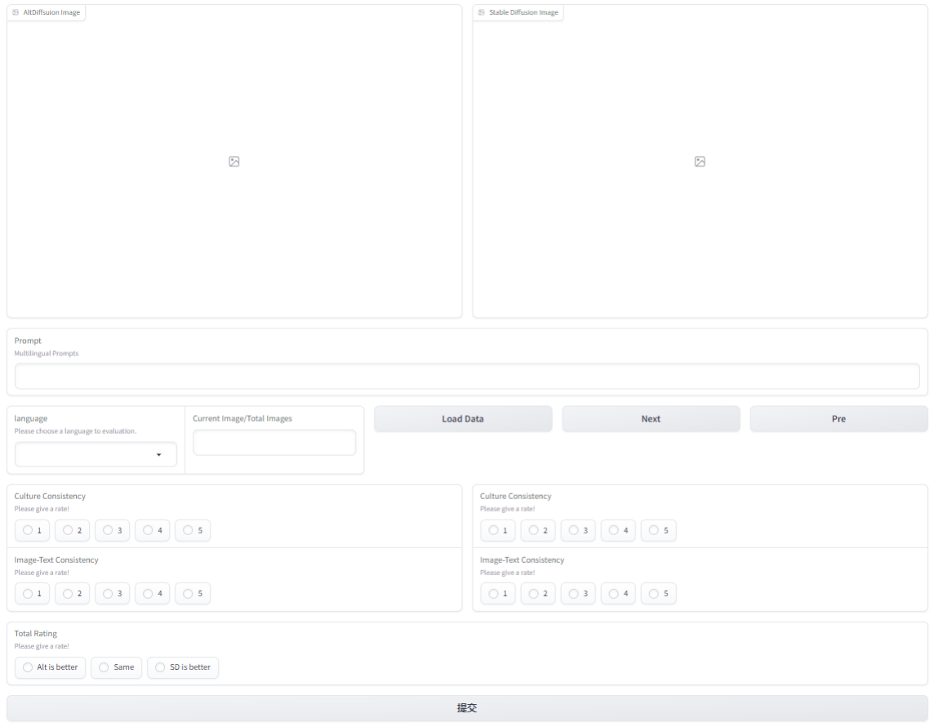Image resolution: width=934 pixels, height=727 pixels.
Task: Click the Pre button
Action: [838, 419]
